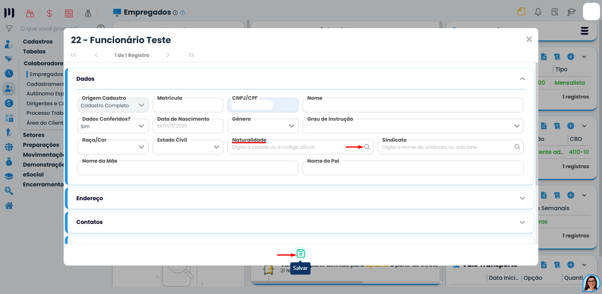Click the ship wheel icon in sidebar
The height and width of the screenshot is (294, 602).
click(9, 147)
